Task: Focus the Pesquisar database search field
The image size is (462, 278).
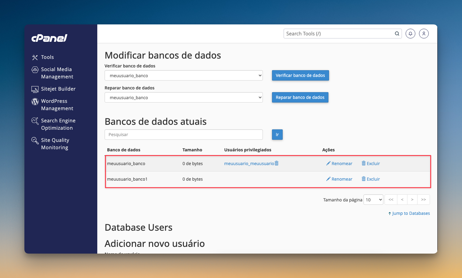Action: (184, 135)
